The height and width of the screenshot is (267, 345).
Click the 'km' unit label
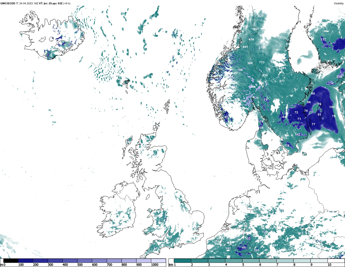coord(171,265)
